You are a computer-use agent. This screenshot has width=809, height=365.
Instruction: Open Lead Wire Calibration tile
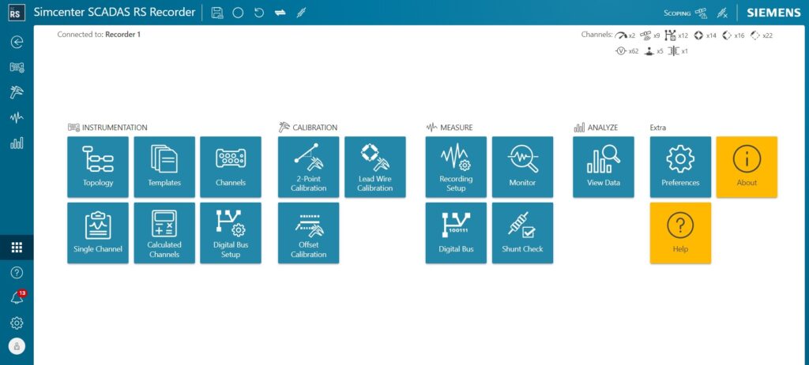[375, 166]
